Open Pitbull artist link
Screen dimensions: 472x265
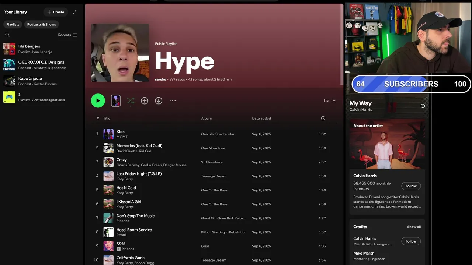point(121,235)
